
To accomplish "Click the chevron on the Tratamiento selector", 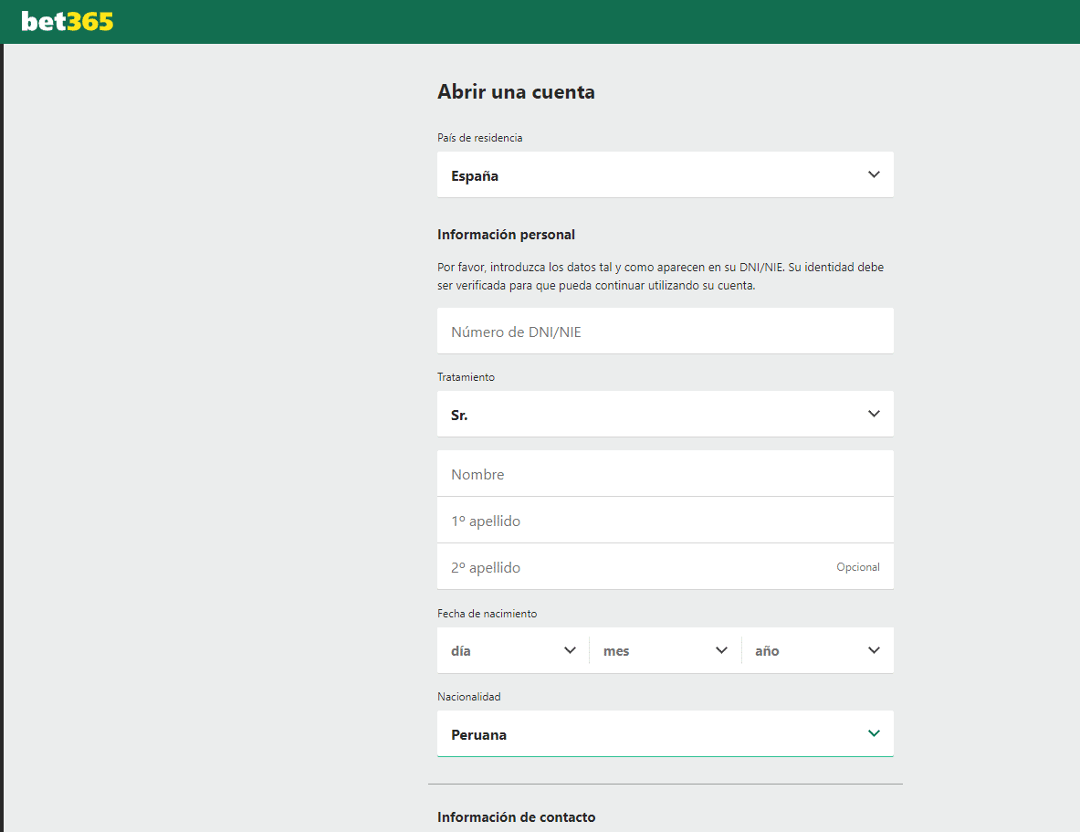I will (x=874, y=413).
